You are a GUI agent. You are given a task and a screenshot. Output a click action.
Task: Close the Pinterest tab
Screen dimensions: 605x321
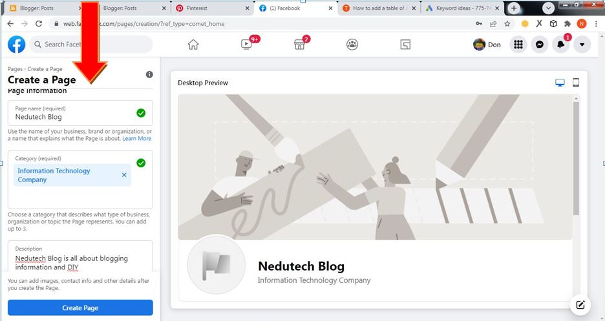[248, 8]
